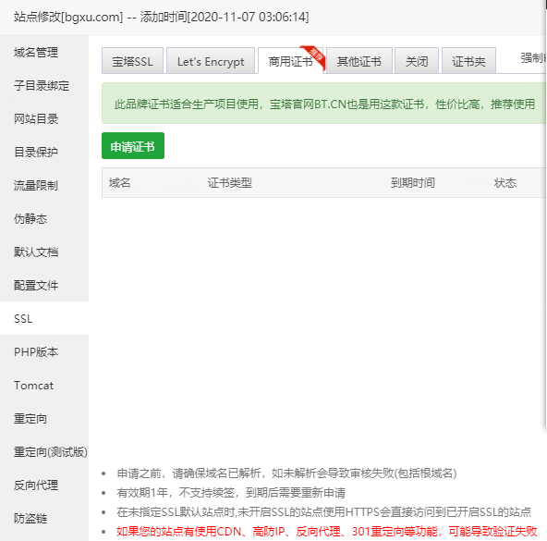Switch to 宝塔SSL tab
Viewport: 547px width, 541px height.
click(132, 61)
